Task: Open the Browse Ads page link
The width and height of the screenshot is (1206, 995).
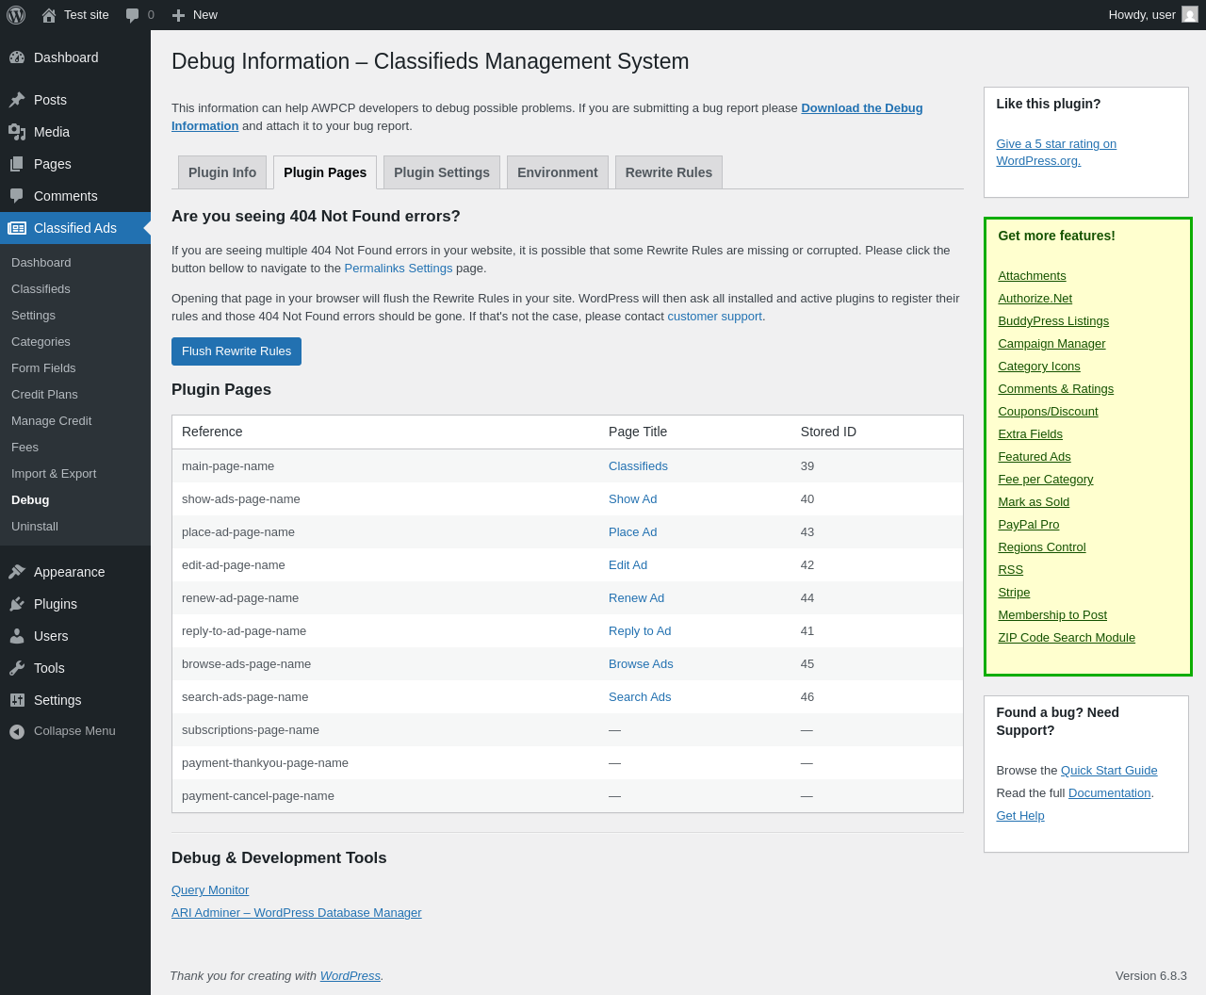Action: coord(641,664)
